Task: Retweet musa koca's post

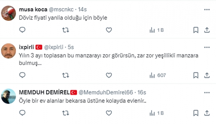Action: (66, 30)
